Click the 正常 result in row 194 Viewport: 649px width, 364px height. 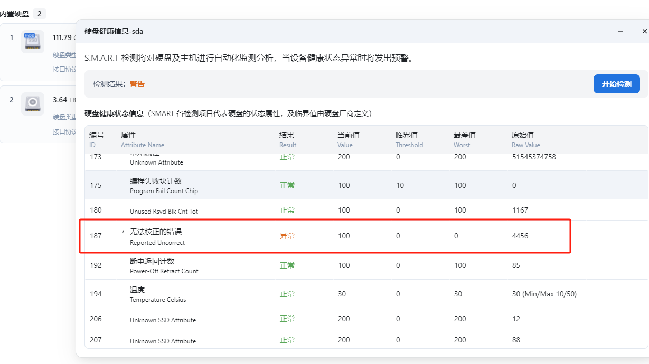coord(287,294)
